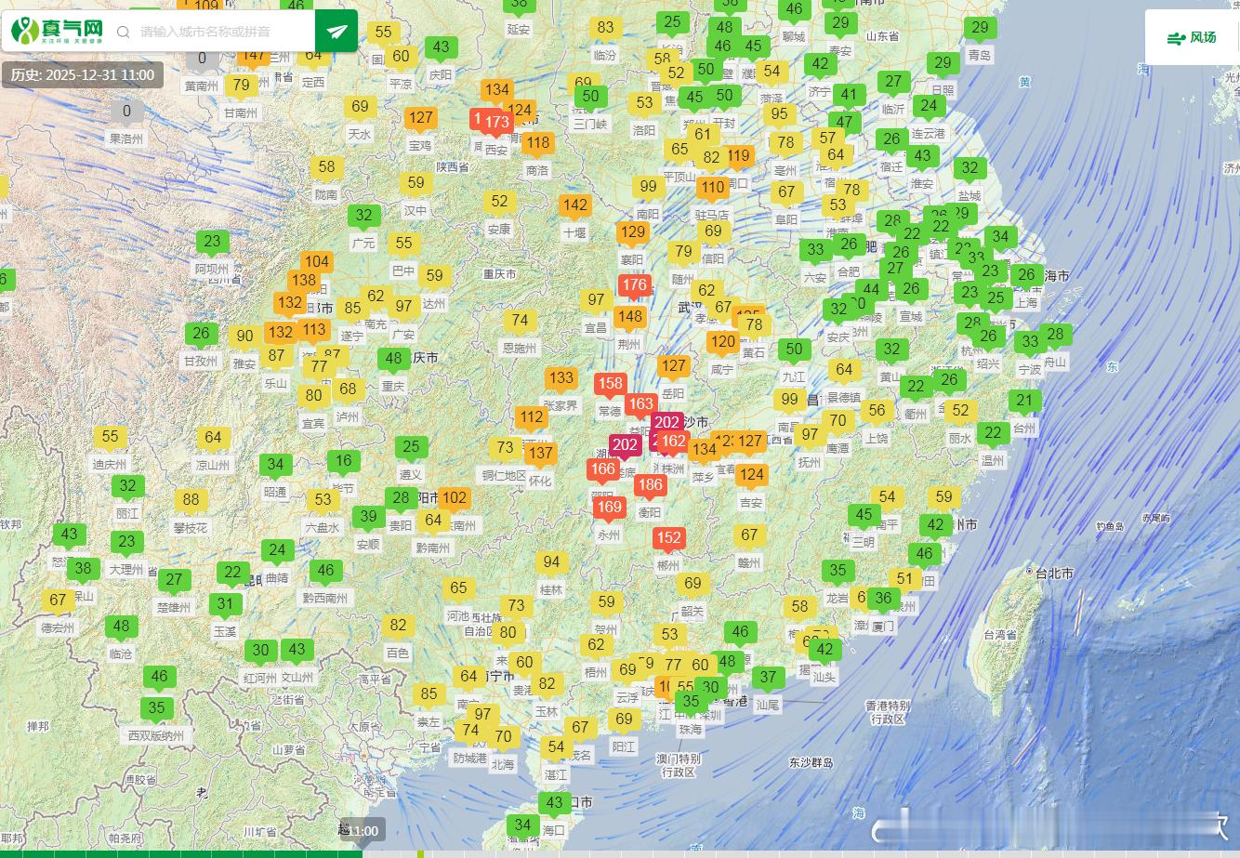Toggle the 风场 wind field button
Viewport: 1240px width, 858px height.
1192,37
